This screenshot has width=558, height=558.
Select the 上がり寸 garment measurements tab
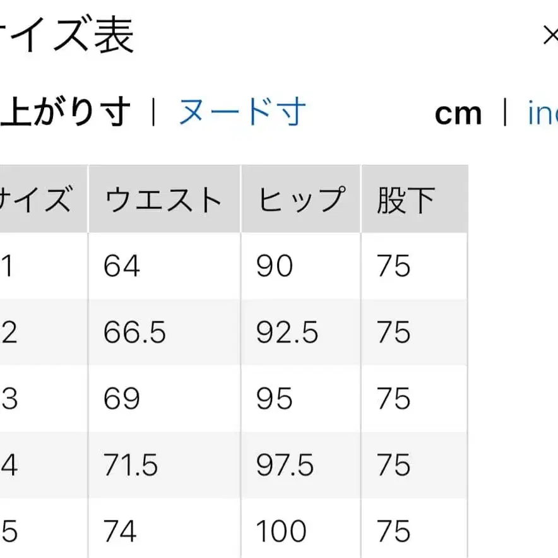(63, 112)
